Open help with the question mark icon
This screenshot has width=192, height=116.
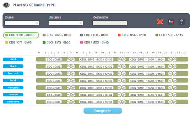click(182, 22)
